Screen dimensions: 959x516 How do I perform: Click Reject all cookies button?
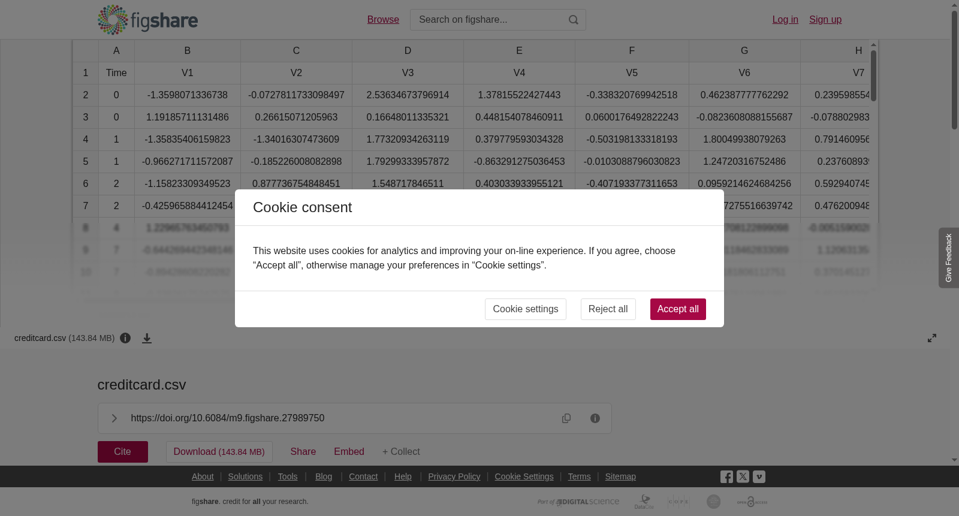(x=608, y=309)
